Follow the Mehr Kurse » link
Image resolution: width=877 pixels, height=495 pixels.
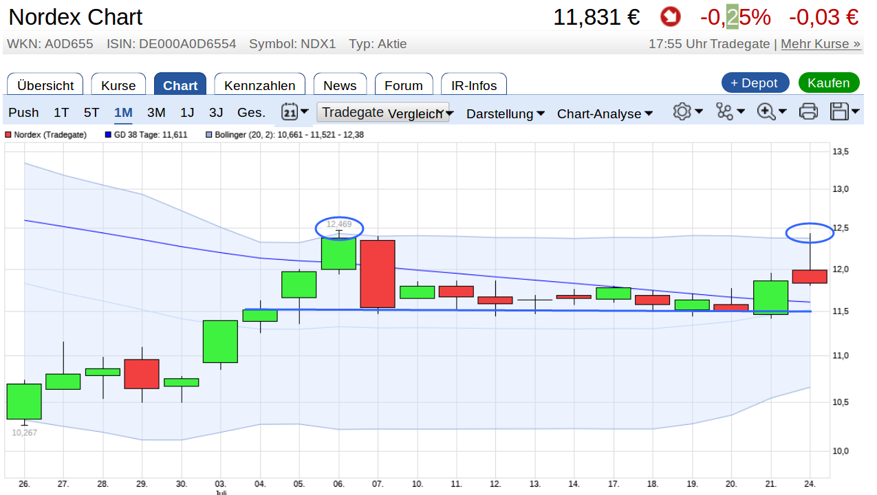coord(821,44)
